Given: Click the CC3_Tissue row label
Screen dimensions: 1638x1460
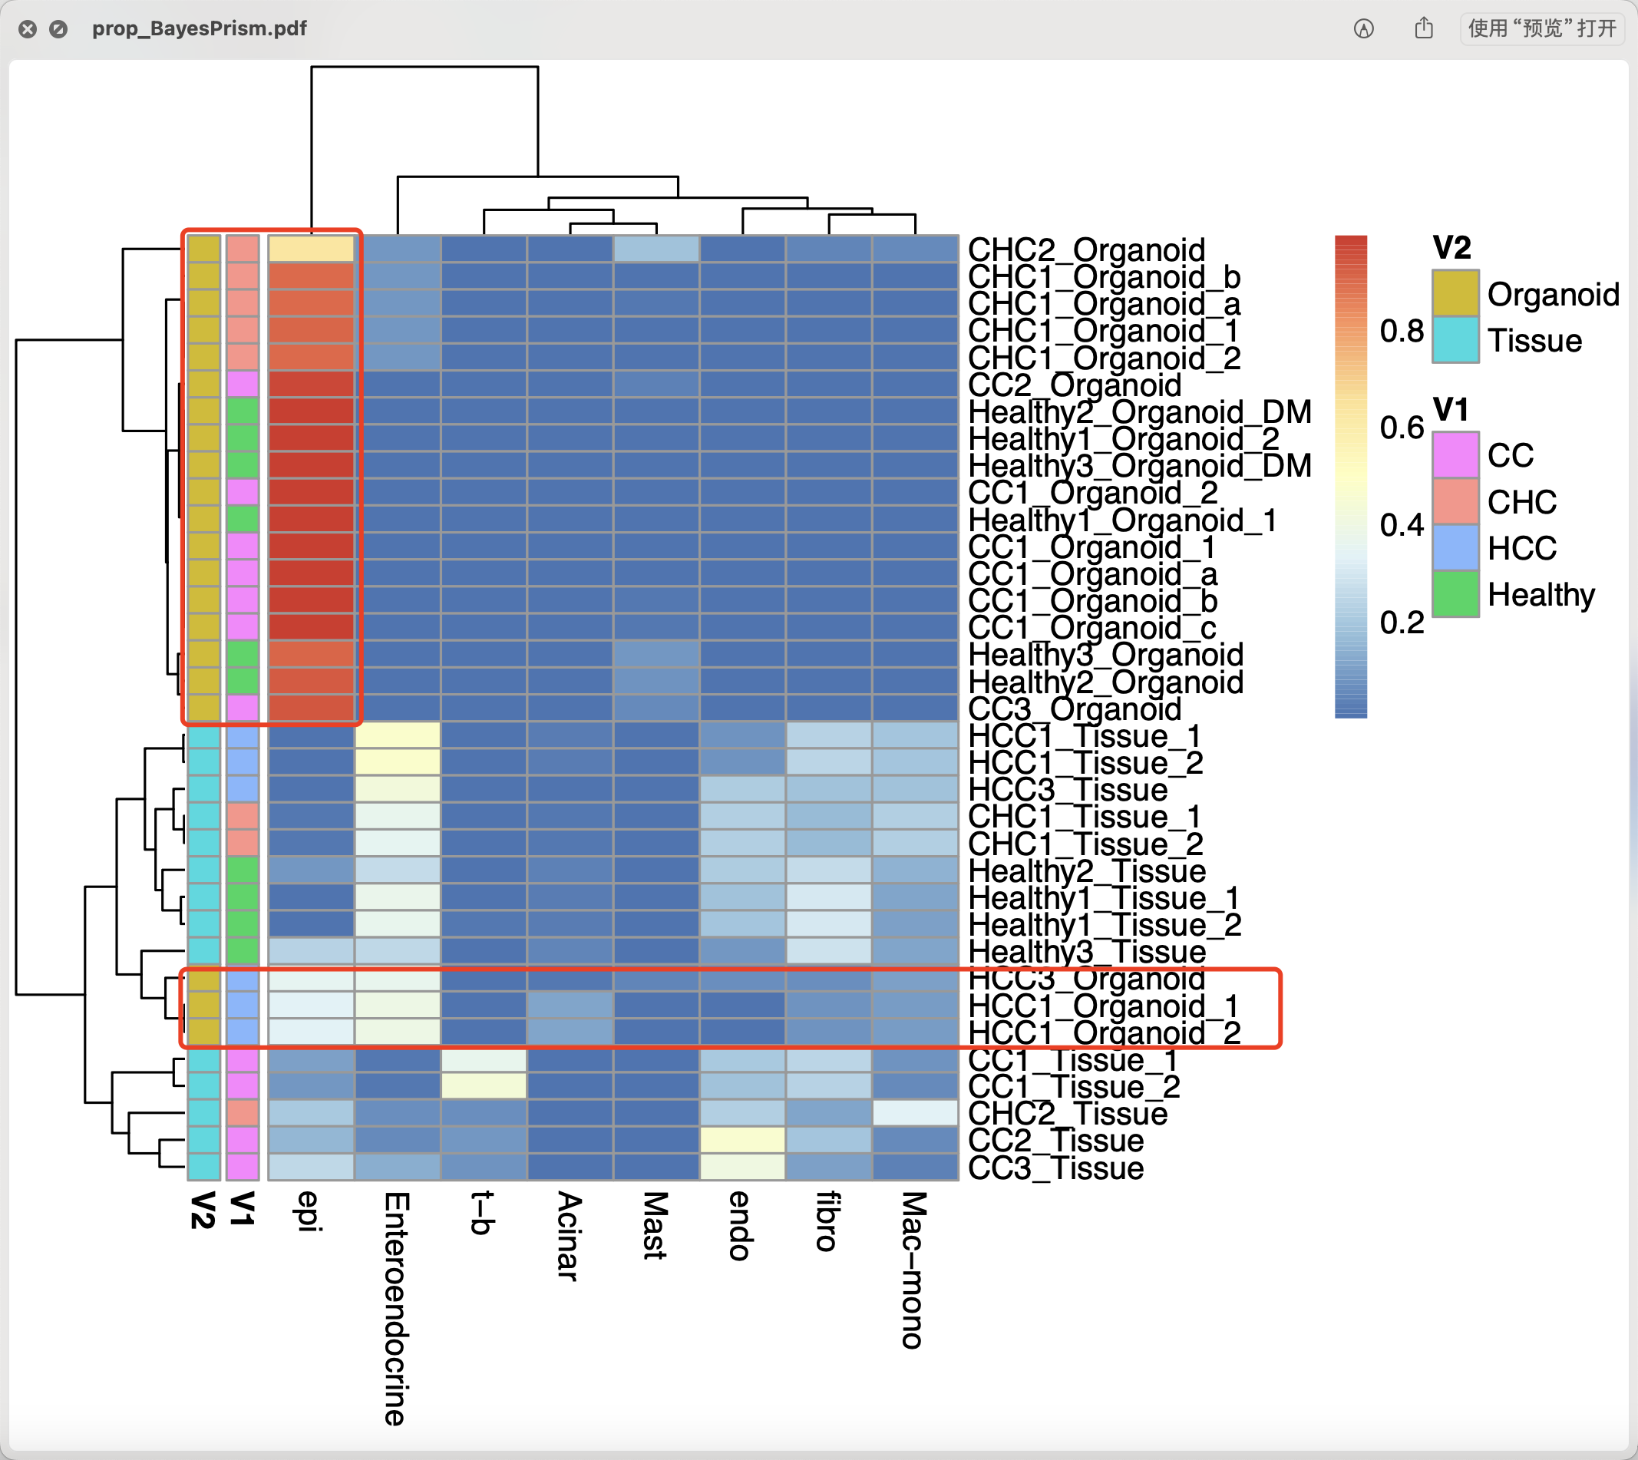Looking at the screenshot, I should click(x=1055, y=1169).
